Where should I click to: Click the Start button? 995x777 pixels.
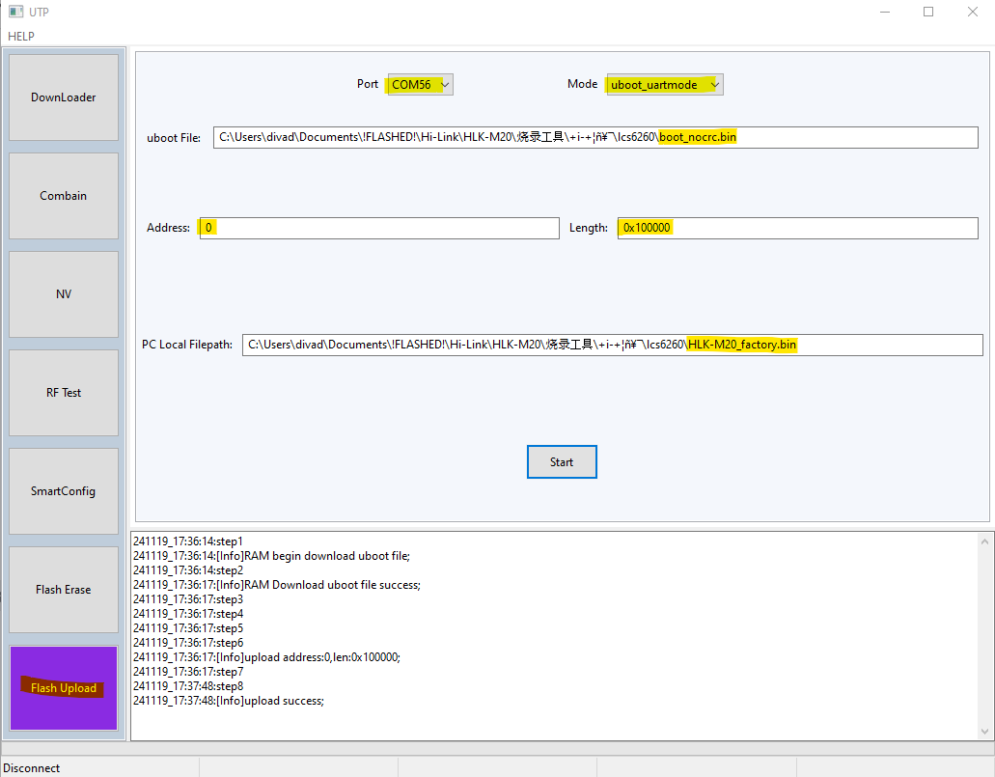tap(562, 462)
